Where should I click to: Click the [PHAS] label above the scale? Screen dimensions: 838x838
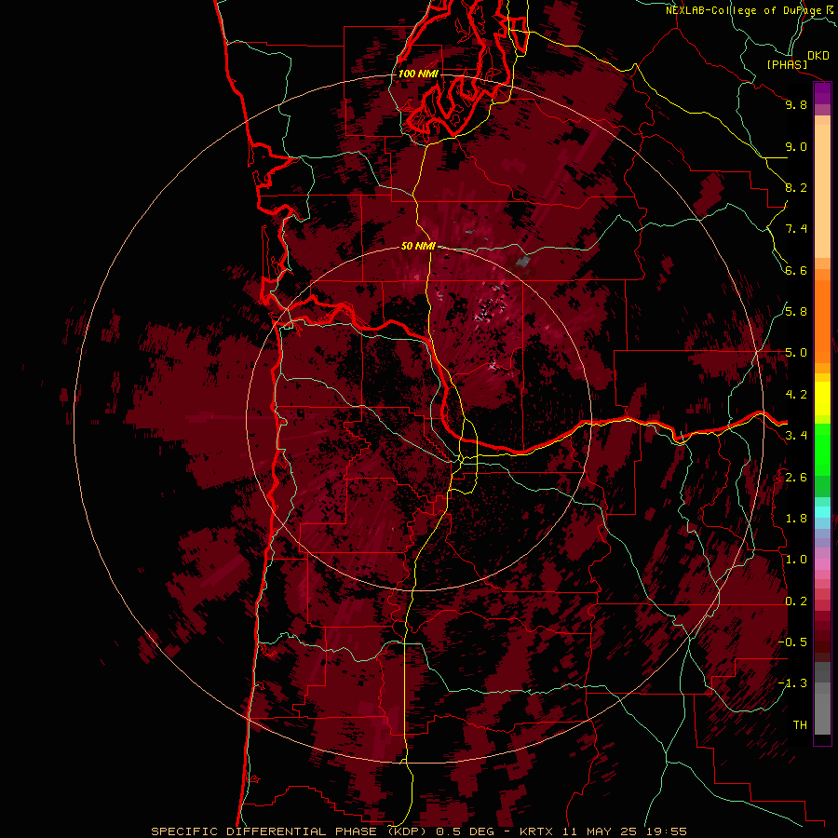tap(787, 65)
